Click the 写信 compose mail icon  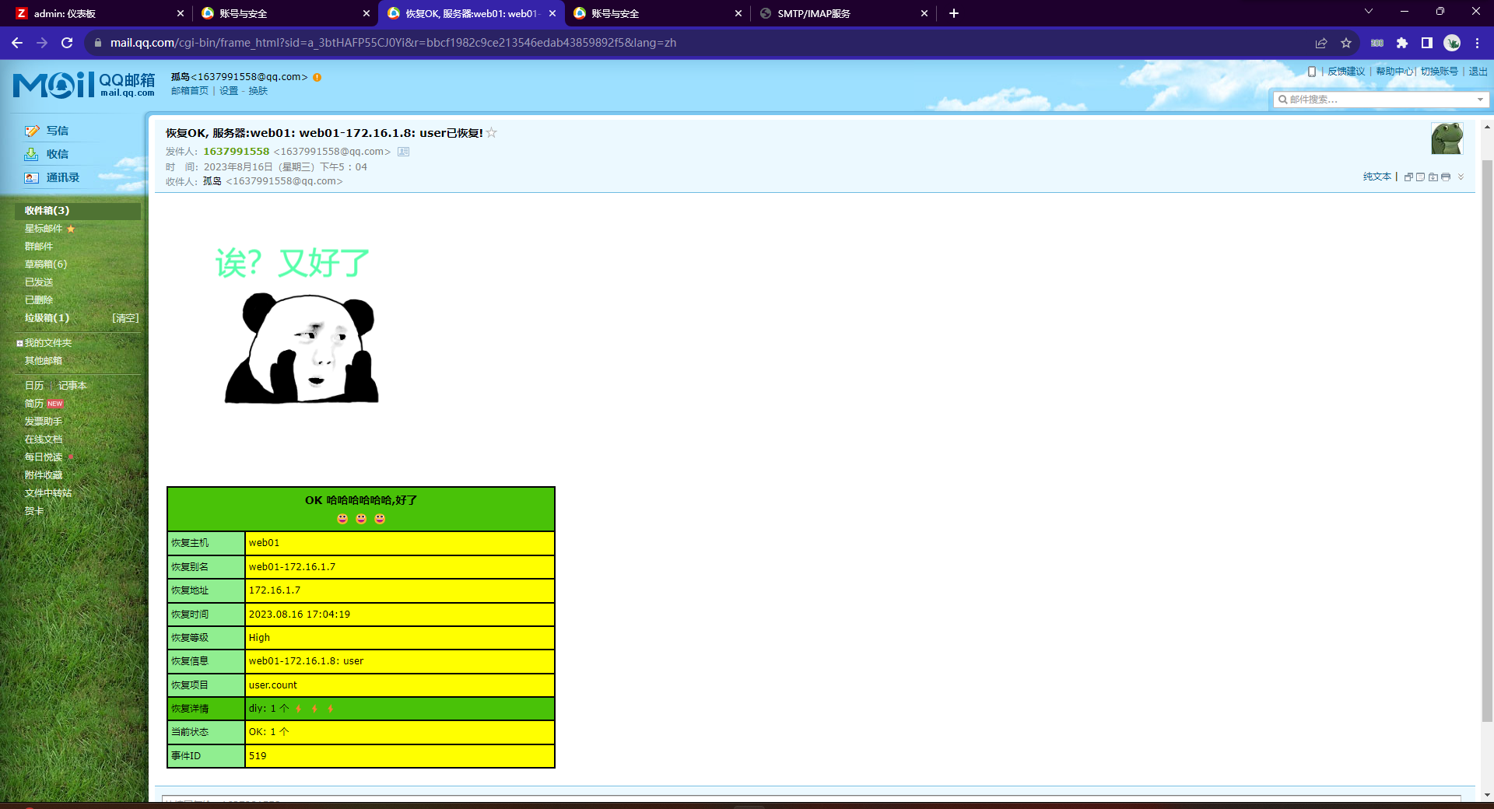[x=32, y=131]
